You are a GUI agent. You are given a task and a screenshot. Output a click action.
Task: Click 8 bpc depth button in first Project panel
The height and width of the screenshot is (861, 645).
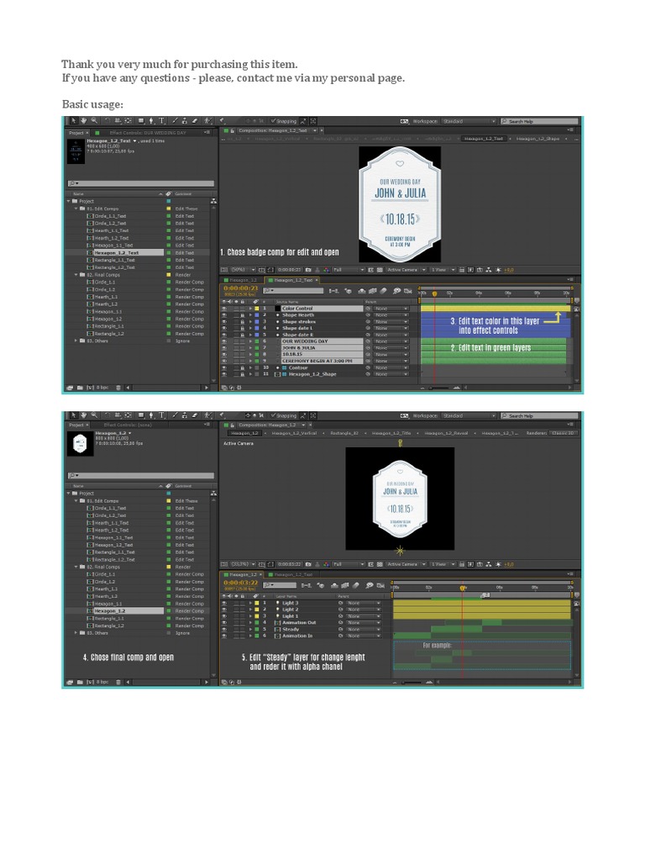(102, 388)
